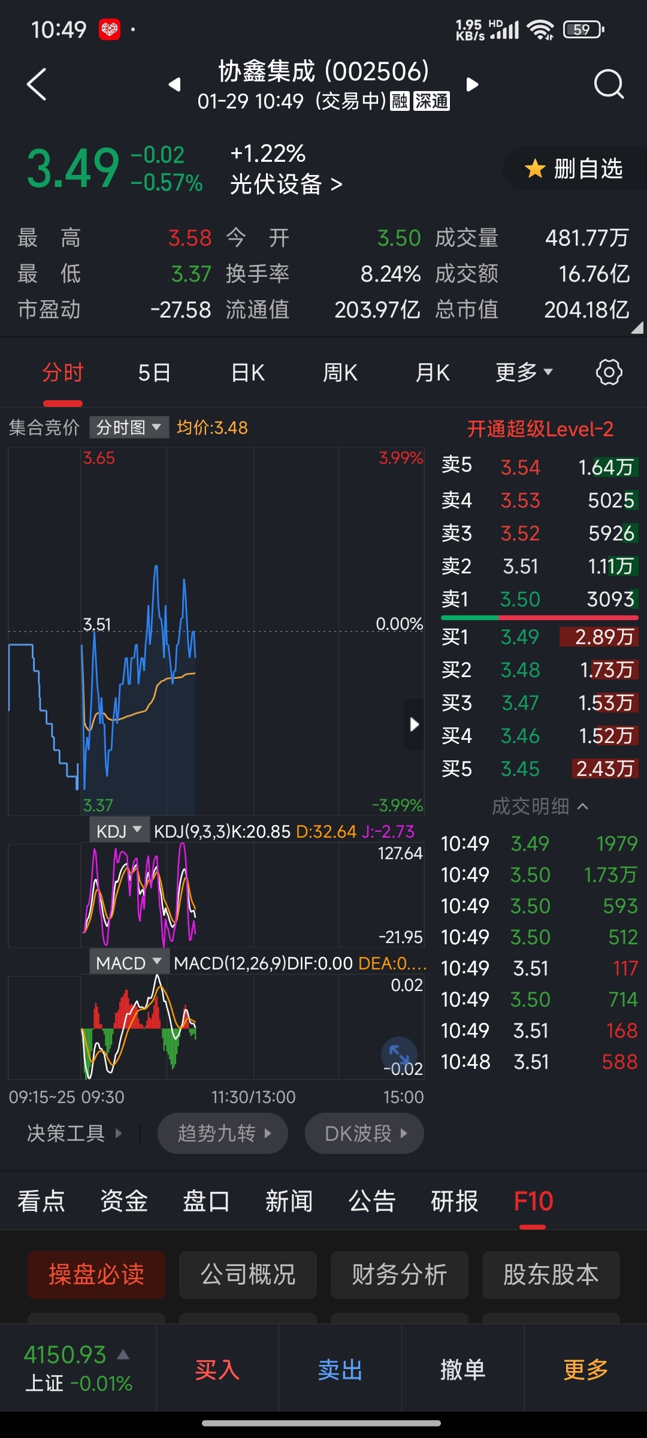This screenshot has width=647, height=1438.
Task: Open 看点 tab
Action: click(41, 1201)
